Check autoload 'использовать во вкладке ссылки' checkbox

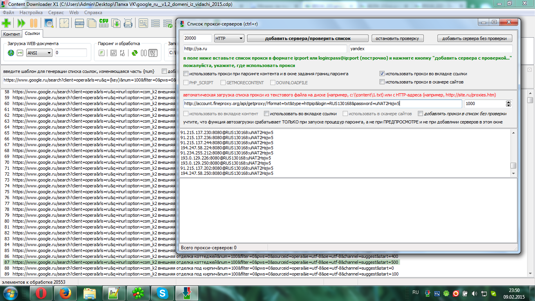pos(266,114)
